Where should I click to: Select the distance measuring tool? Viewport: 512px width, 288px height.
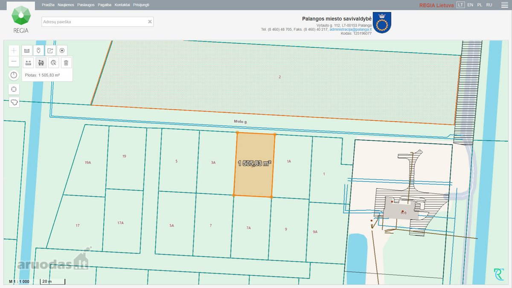click(28, 63)
